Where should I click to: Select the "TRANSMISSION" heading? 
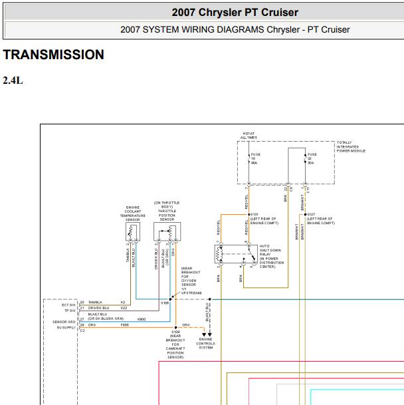pyautogui.click(x=53, y=55)
